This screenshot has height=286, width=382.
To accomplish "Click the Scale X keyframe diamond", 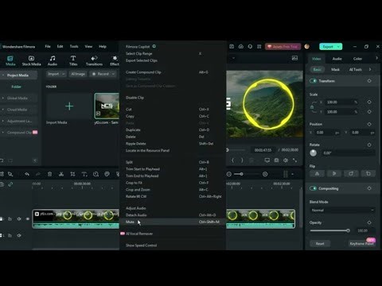I will tap(369, 102).
